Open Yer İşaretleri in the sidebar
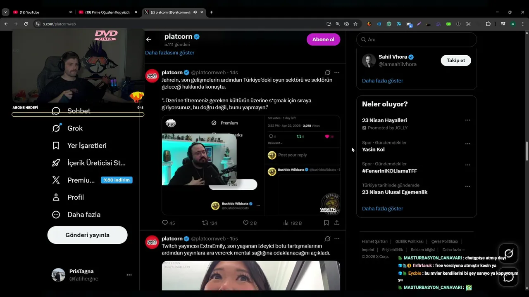The image size is (529, 297). 79,146
